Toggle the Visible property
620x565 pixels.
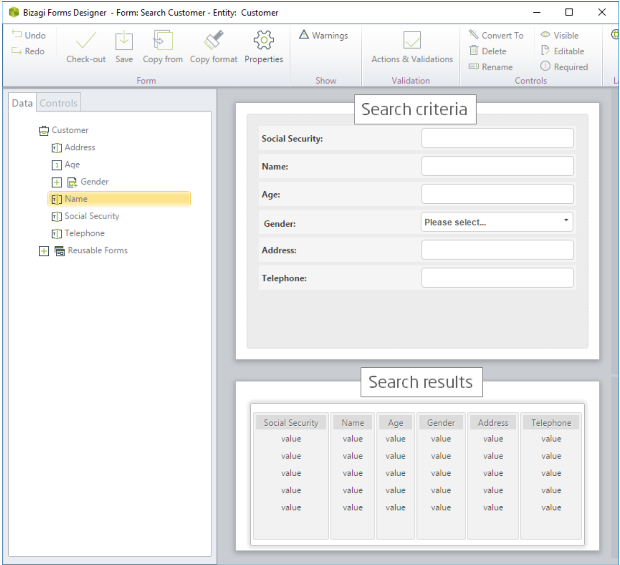coord(559,35)
